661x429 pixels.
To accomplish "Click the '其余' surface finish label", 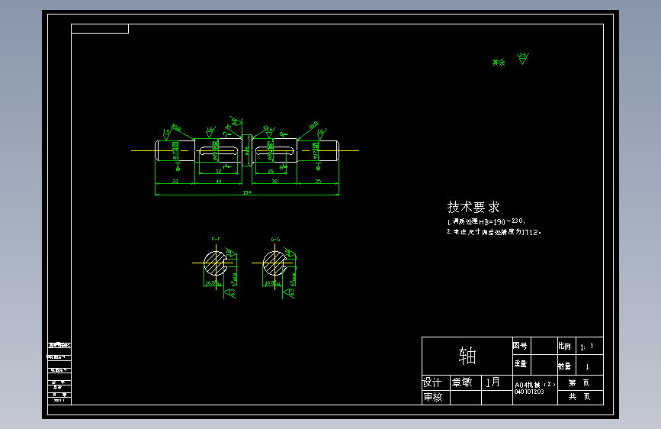I will [499, 63].
